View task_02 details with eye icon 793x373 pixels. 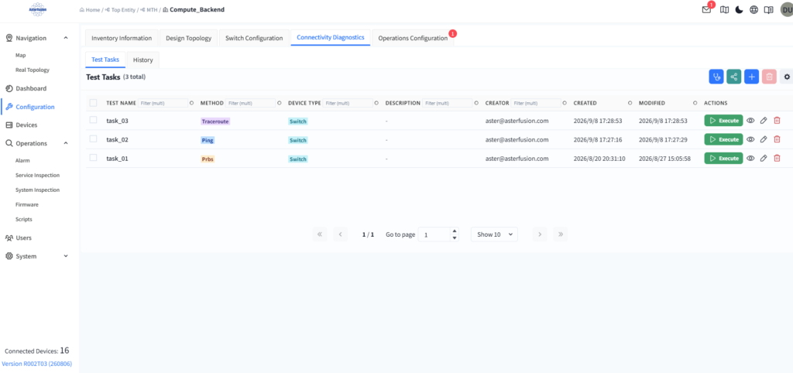tap(750, 139)
